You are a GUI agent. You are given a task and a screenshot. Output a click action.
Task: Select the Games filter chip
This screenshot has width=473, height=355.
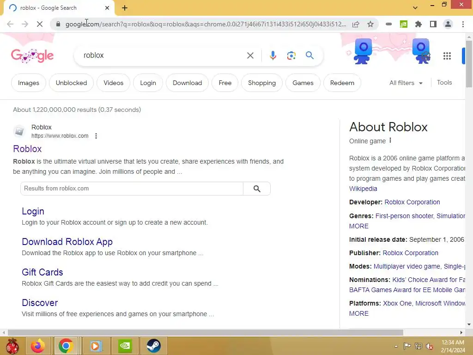(x=303, y=83)
